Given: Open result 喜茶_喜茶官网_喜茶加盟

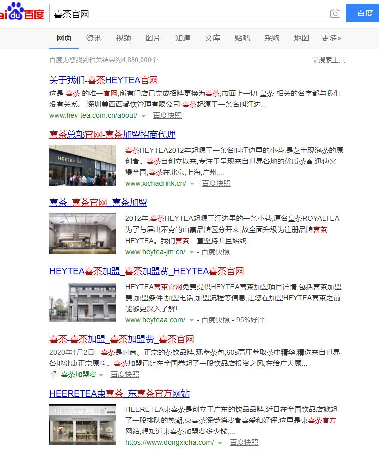Looking at the screenshot, I should pos(98,202).
